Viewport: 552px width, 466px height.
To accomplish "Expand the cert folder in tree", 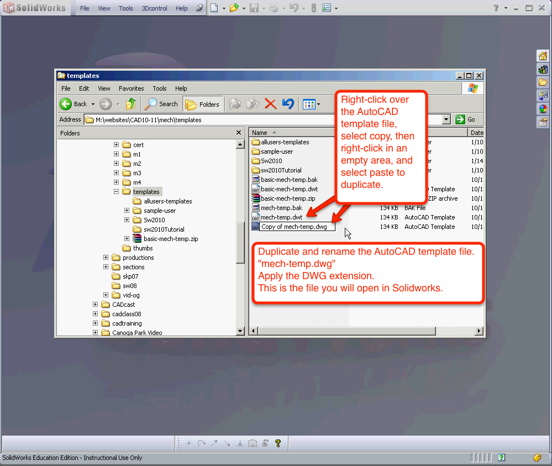I will click(116, 144).
